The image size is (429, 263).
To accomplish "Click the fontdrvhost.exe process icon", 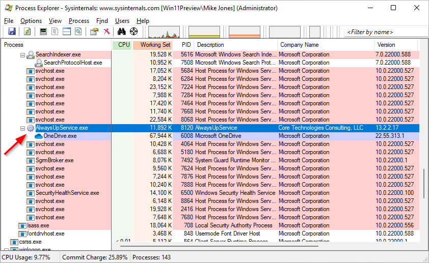I will point(22,234).
